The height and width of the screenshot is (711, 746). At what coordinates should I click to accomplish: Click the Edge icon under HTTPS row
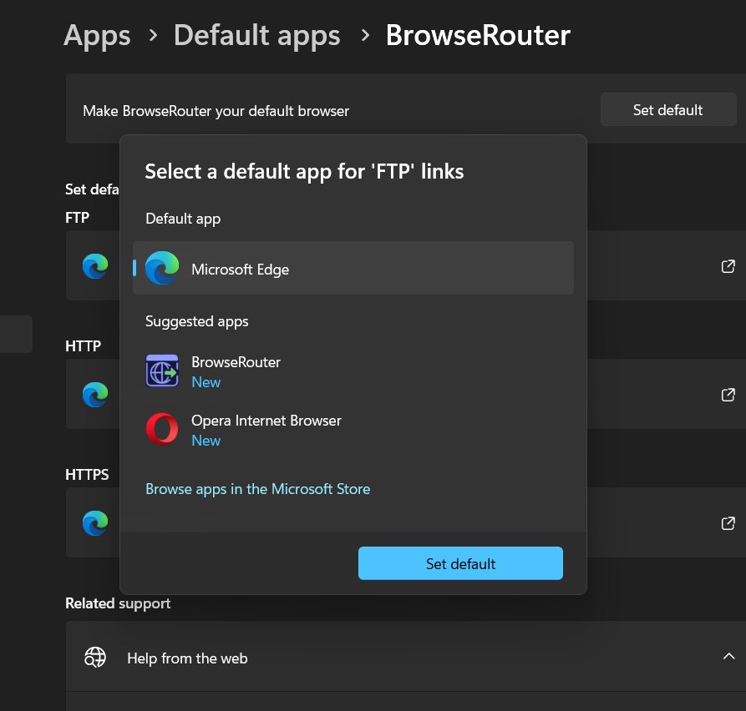click(95, 522)
